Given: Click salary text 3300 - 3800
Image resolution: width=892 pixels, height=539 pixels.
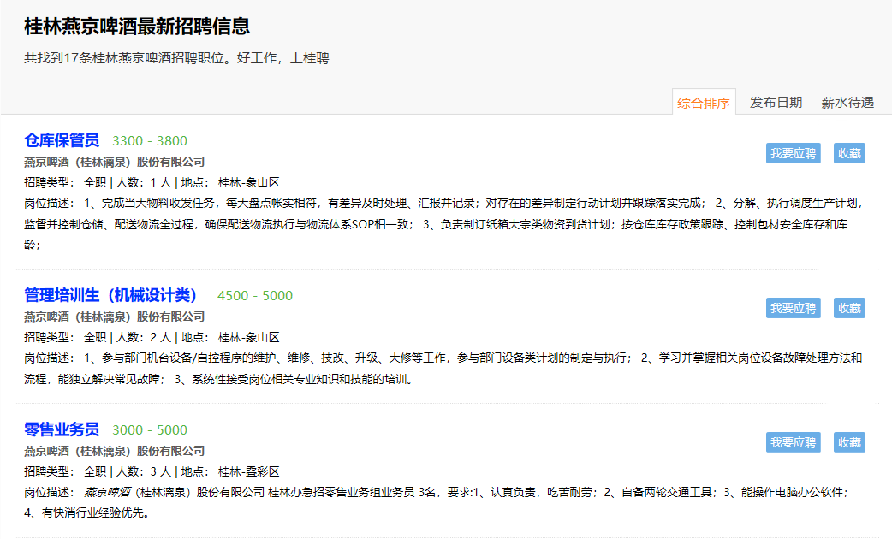Looking at the screenshot, I should pyautogui.click(x=150, y=141).
